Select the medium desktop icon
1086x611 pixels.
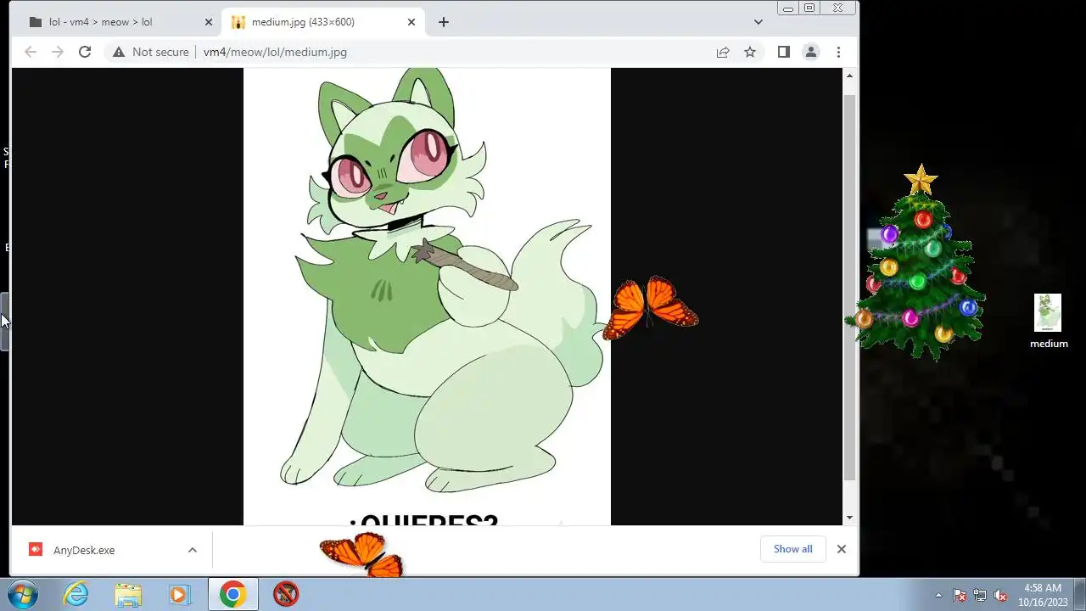(x=1049, y=322)
